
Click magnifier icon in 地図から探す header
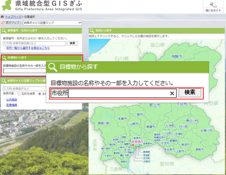click(92, 31)
